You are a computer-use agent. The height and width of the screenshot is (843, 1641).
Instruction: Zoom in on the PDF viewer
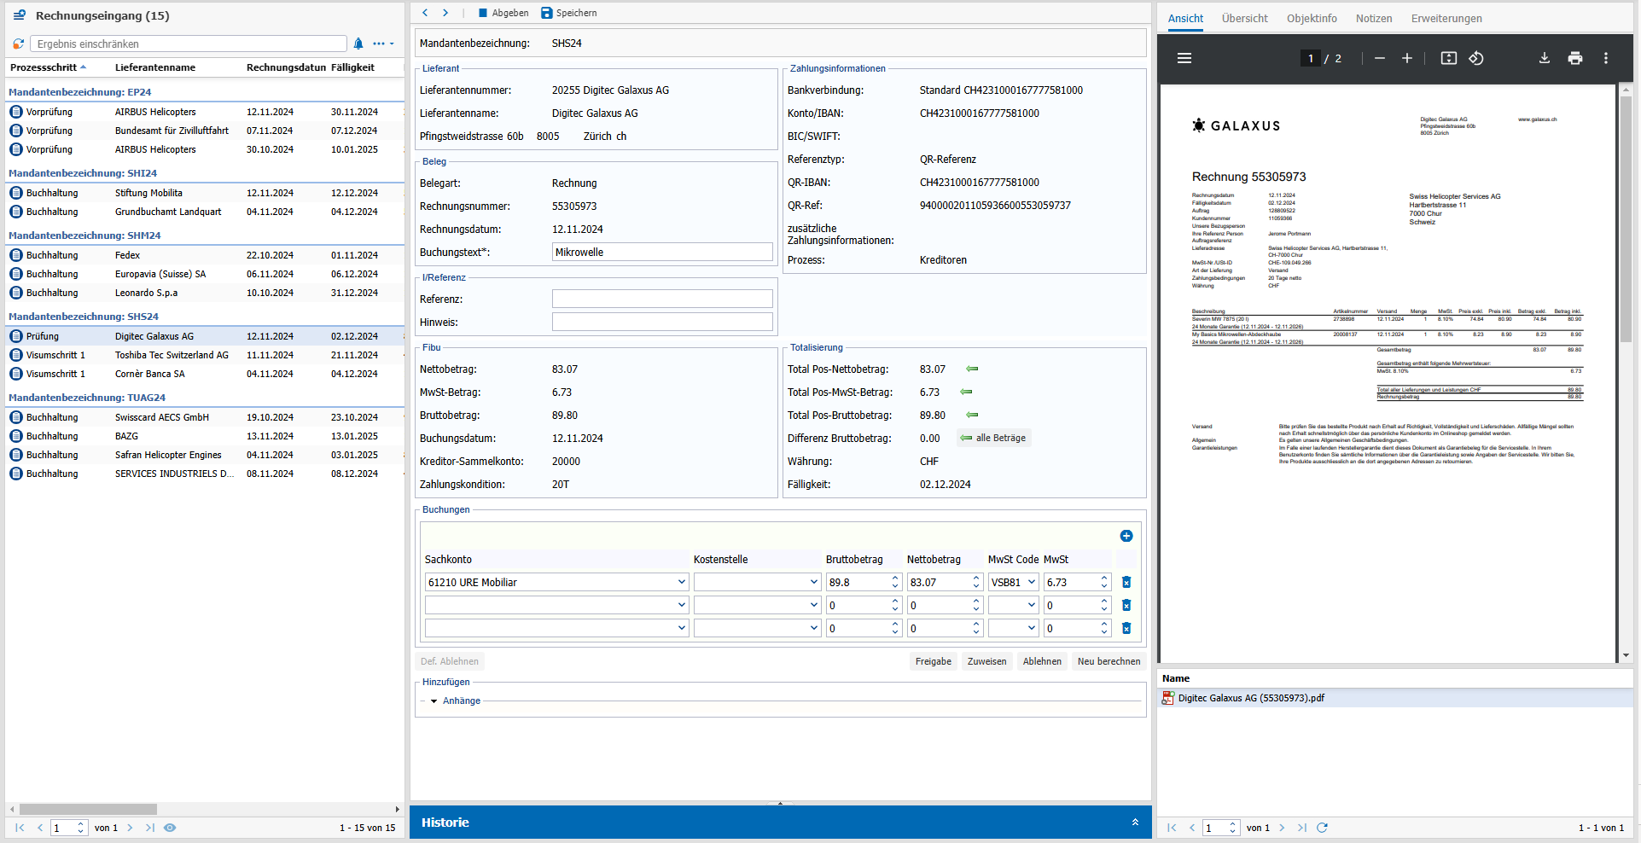click(x=1407, y=58)
